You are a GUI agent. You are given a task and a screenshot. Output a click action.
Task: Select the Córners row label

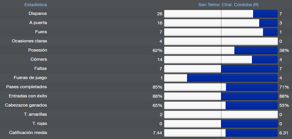click(x=39, y=59)
